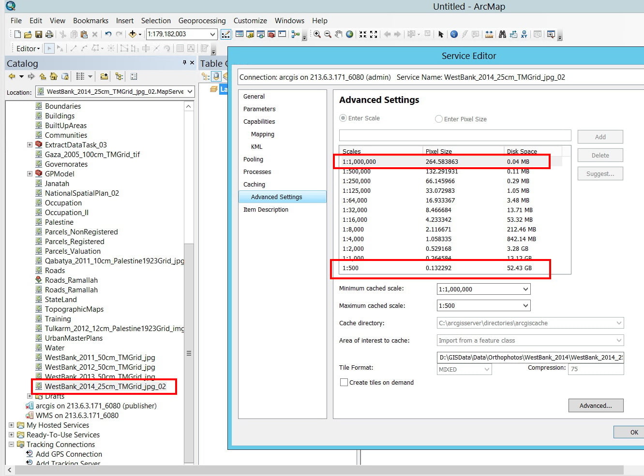Toggle the Catalog tree view icon

coord(119,76)
